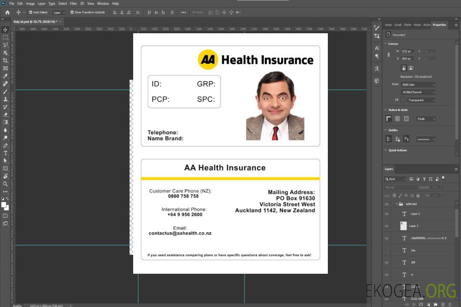This screenshot has width=461, height=307.
Task: Uncheck Show Transform Controls
Action: point(72,12)
